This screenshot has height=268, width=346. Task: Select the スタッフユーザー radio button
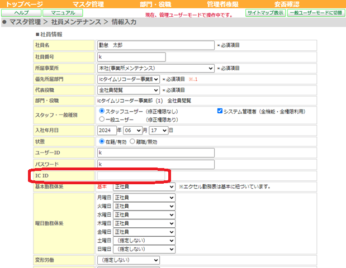tap(102, 111)
